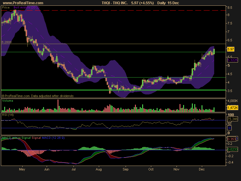The image size is (241, 181).
Task: Click the 8.5 price axis label
Action: point(230,8)
